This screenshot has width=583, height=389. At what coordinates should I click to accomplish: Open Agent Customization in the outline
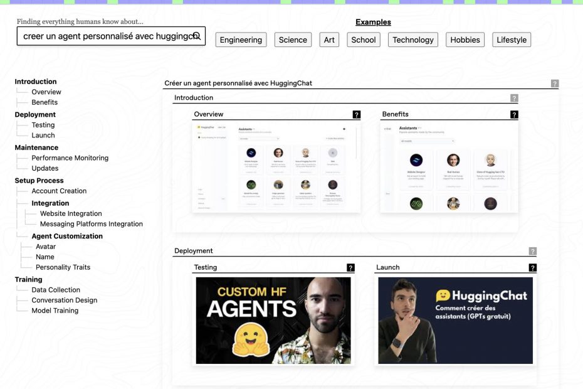67,237
